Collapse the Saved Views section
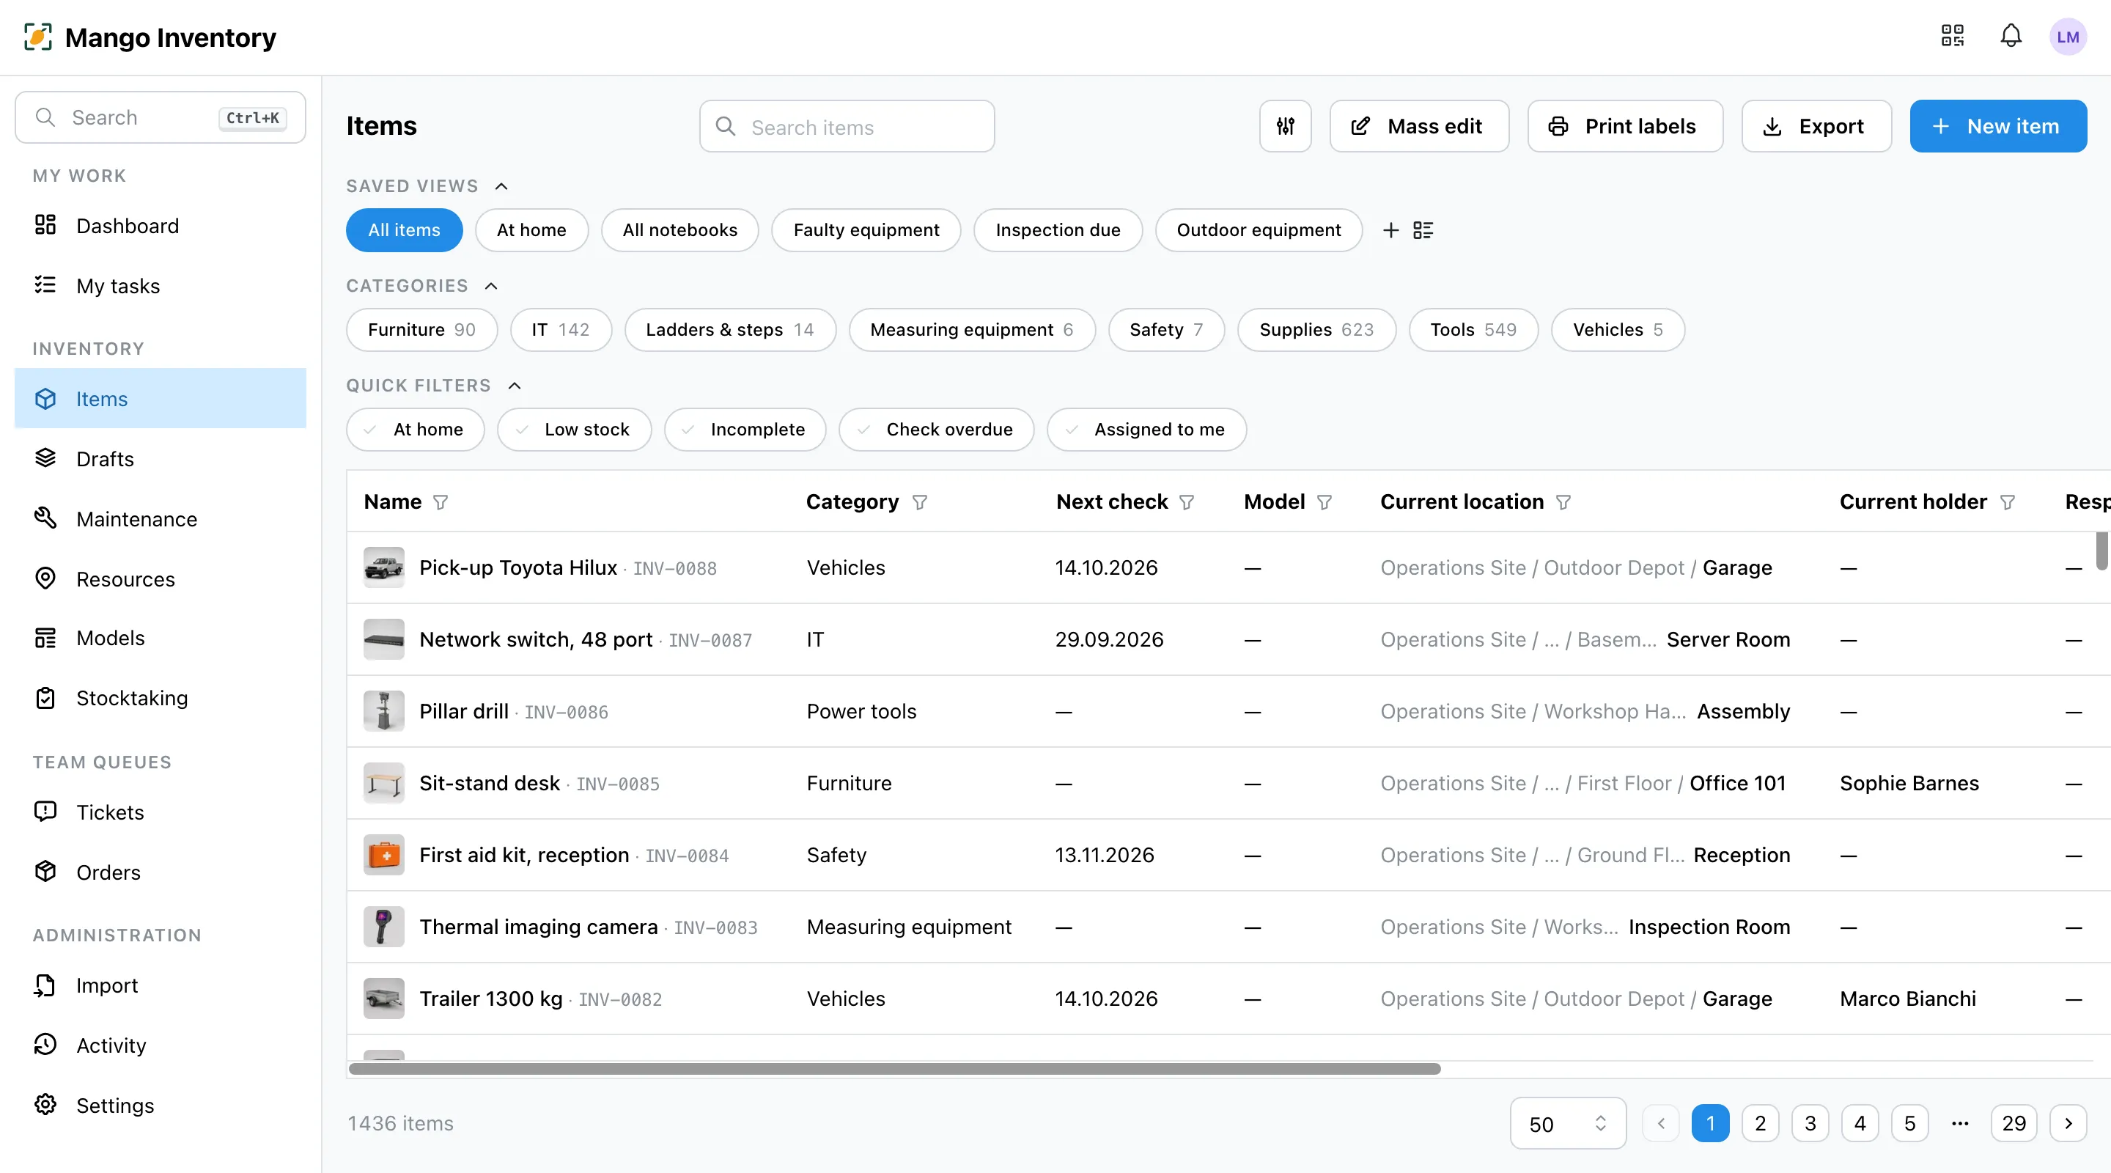Screen dimensions: 2111x1173 point(501,186)
